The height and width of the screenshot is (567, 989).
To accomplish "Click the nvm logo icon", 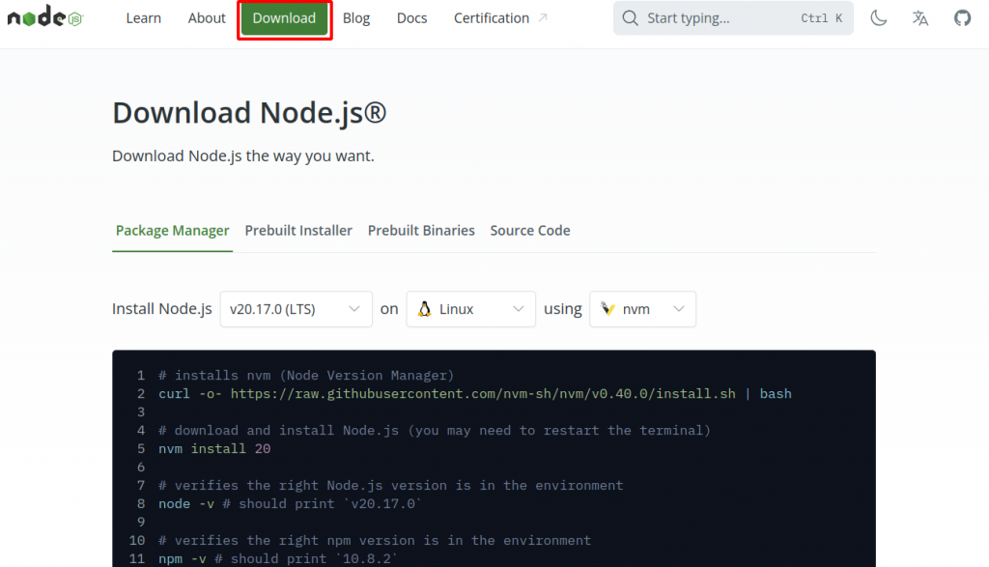I will (608, 309).
